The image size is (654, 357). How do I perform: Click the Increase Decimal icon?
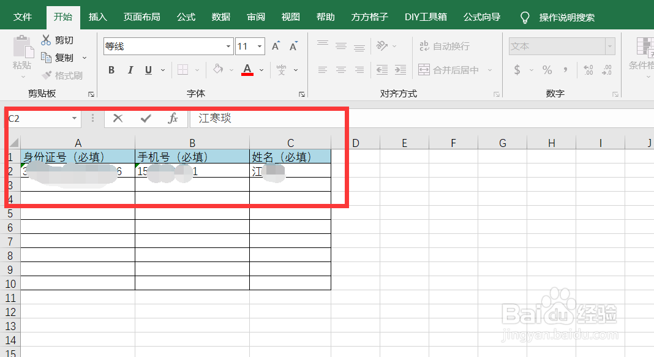(x=588, y=70)
